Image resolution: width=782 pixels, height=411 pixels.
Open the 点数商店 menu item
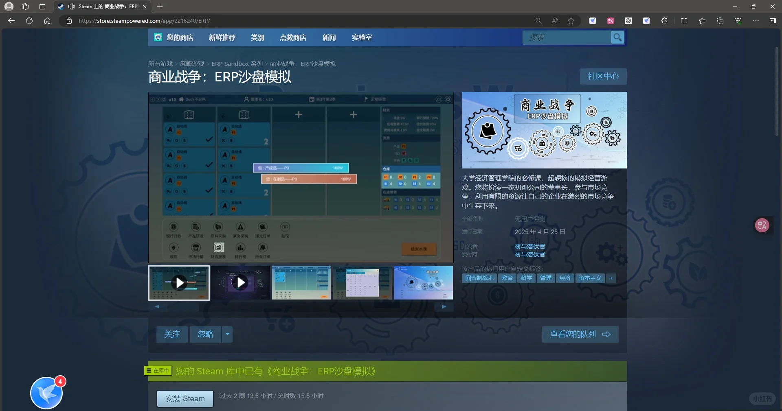point(293,37)
